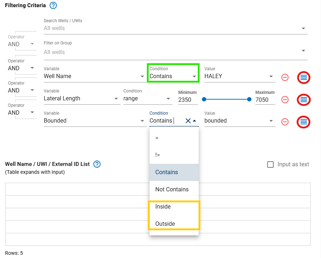Open list menu icon for Well Name row
This screenshot has height=258, width=321.
(x=304, y=77)
